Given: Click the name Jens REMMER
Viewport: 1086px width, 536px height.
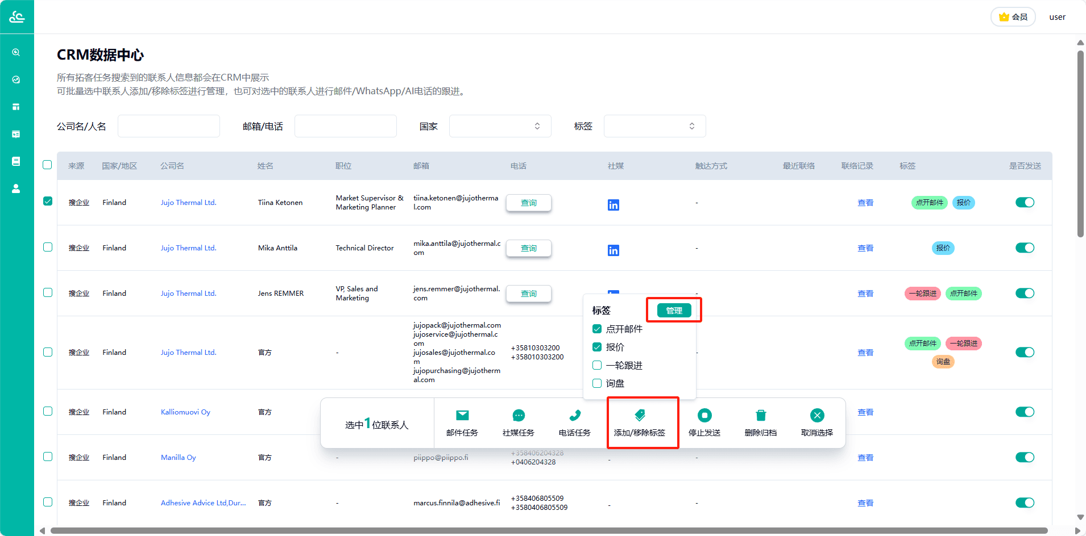Looking at the screenshot, I should pyautogui.click(x=281, y=294).
